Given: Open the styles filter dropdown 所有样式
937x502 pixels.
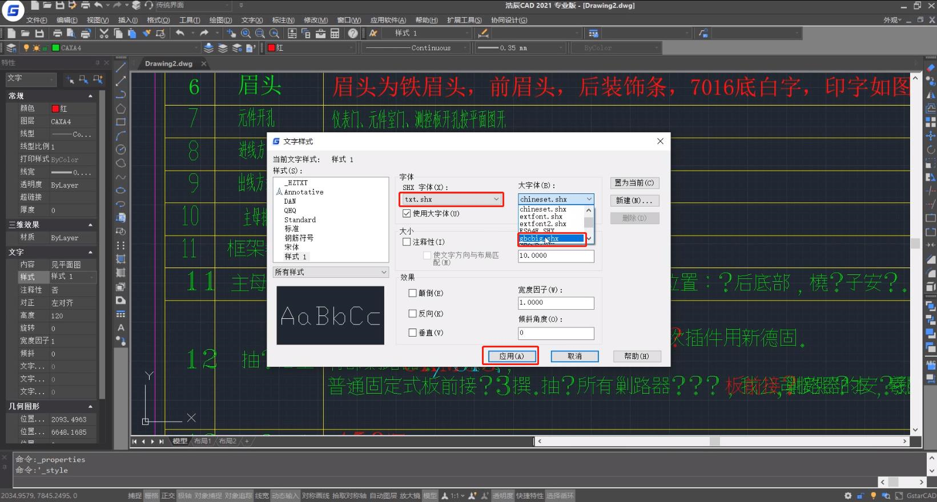Looking at the screenshot, I should pos(331,272).
